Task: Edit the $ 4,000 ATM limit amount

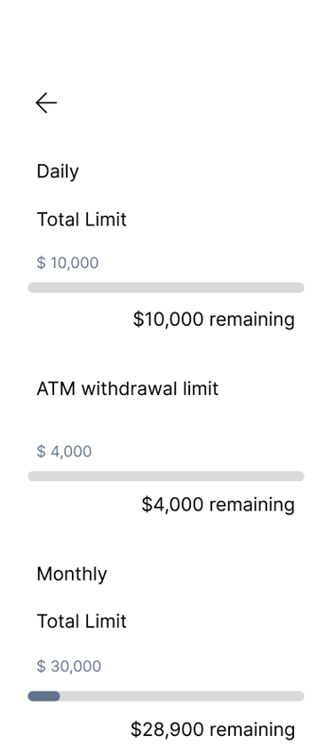Action: click(x=64, y=451)
